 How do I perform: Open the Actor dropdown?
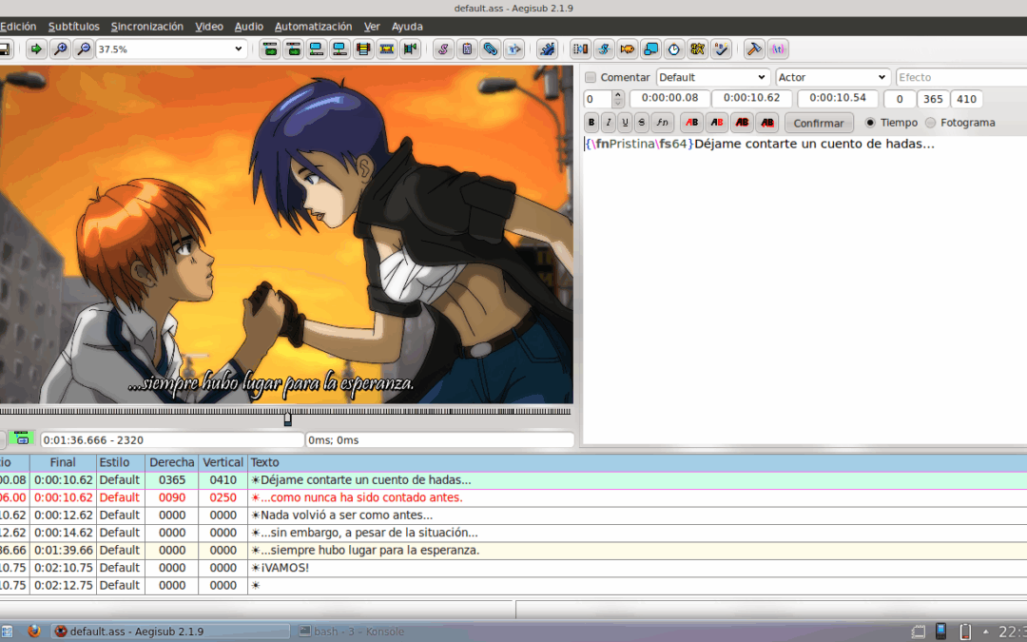tap(833, 77)
